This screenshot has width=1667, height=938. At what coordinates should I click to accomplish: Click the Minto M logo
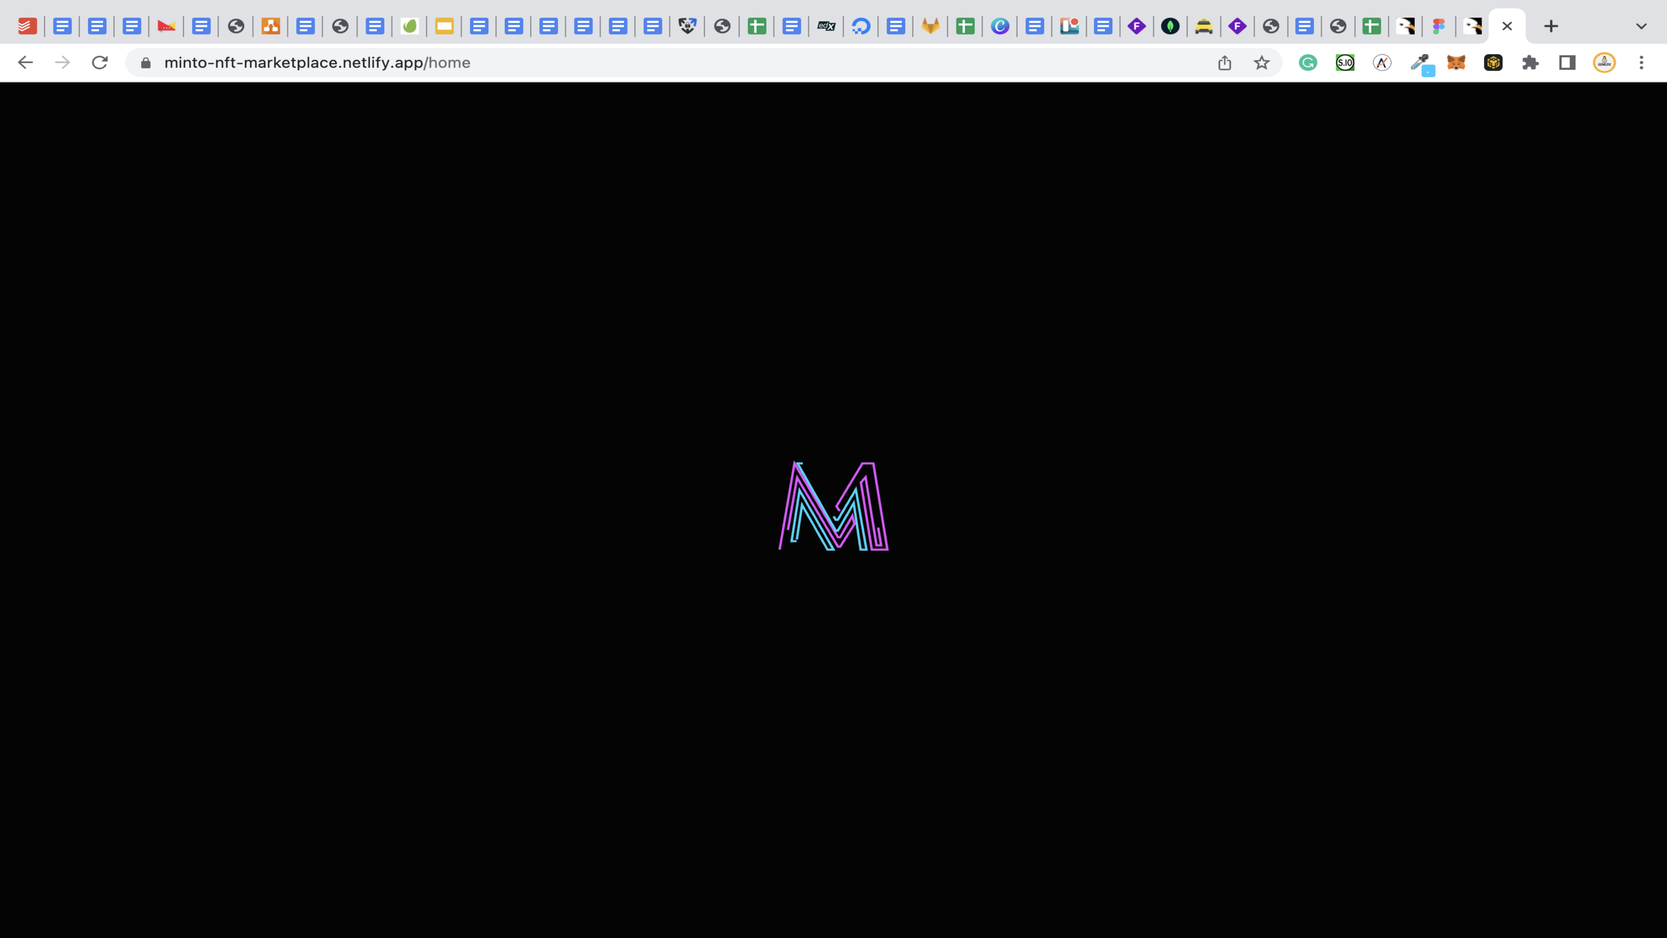(833, 507)
